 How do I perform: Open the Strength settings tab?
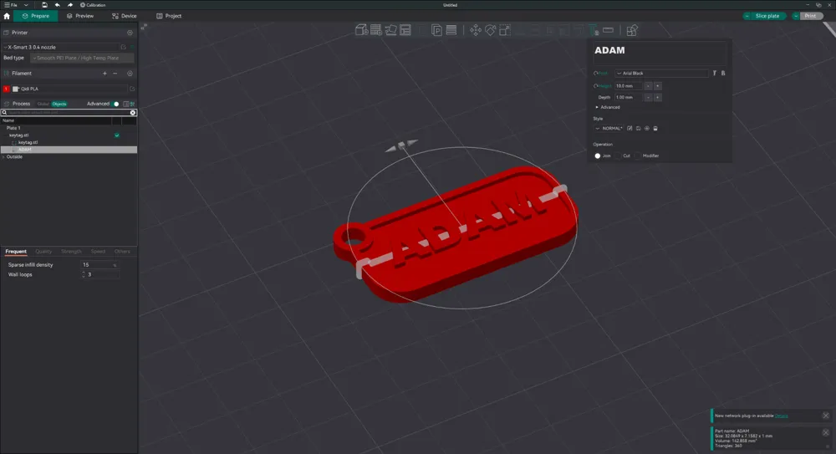(71, 252)
